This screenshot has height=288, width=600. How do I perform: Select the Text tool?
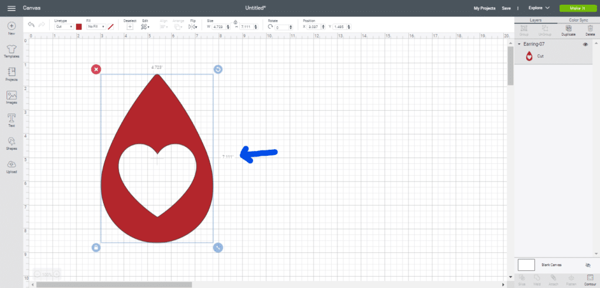point(11,119)
